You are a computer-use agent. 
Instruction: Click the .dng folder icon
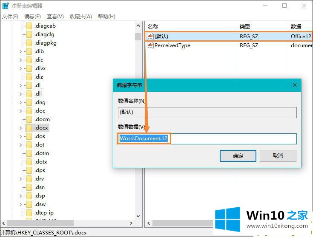pos(29,102)
